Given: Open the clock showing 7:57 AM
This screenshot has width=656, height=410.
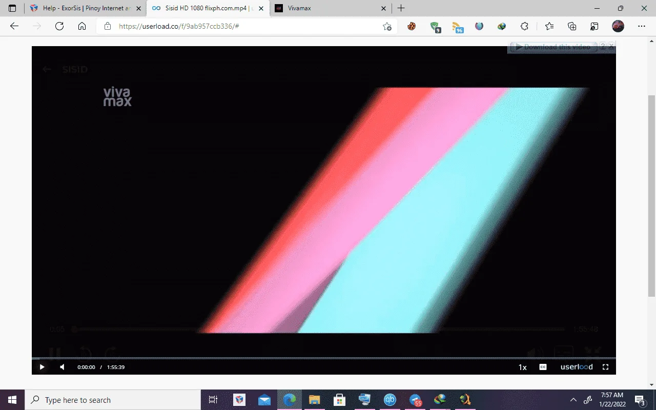Looking at the screenshot, I should click(x=612, y=400).
